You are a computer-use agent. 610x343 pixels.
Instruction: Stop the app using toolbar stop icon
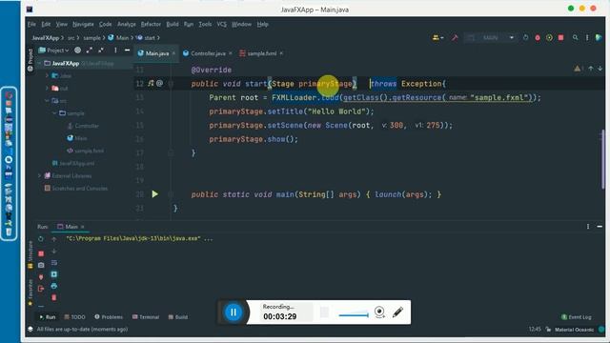pyautogui.click(x=560, y=38)
